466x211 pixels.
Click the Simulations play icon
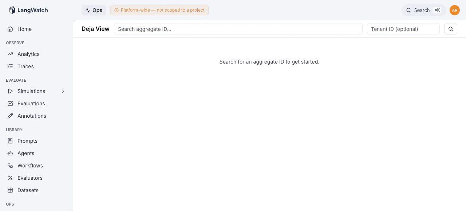coord(10,91)
